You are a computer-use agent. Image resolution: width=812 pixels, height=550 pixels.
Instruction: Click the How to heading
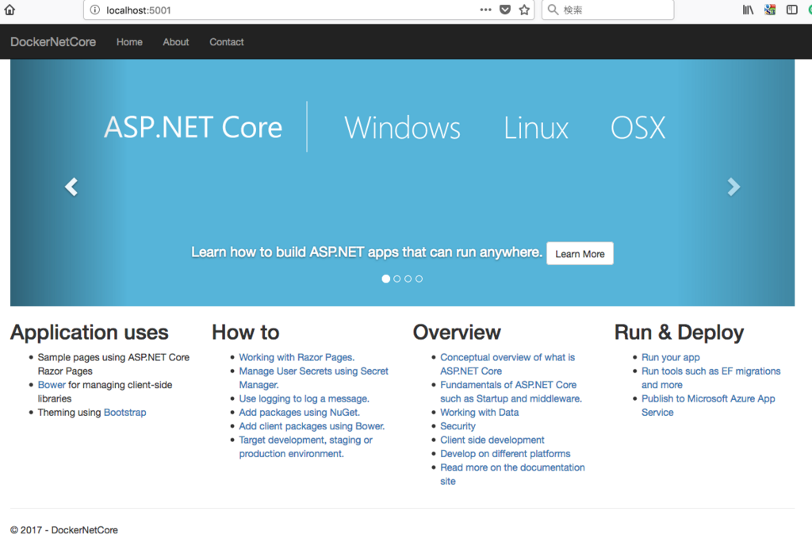pos(246,333)
